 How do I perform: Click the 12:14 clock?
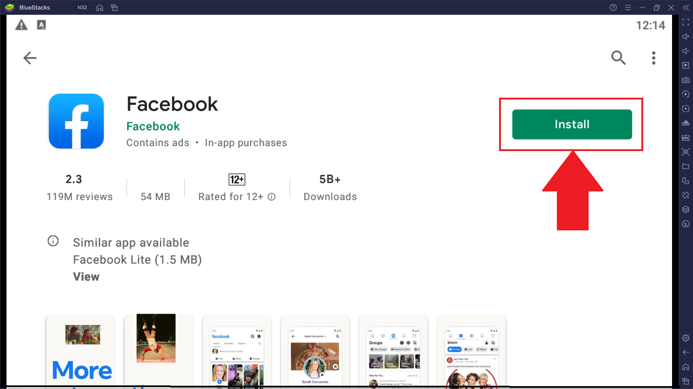point(650,25)
